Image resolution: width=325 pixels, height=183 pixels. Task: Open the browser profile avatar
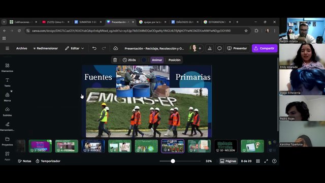pyautogui.click(x=268, y=30)
